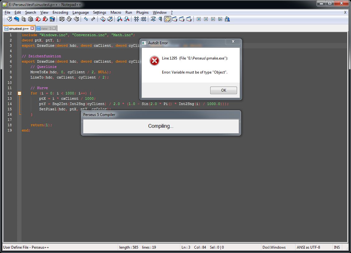The height and width of the screenshot is (253, 351).
Task: Click the Undo arrow icon
Action: tap(86, 19)
